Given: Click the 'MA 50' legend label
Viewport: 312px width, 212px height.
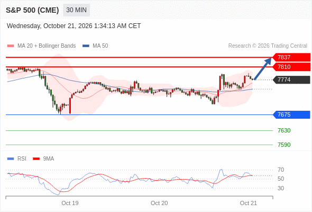Looking at the screenshot, I should click(x=100, y=46).
